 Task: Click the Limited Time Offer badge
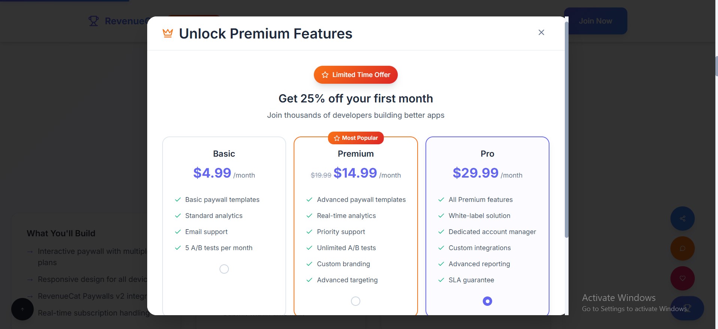pyautogui.click(x=356, y=75)
